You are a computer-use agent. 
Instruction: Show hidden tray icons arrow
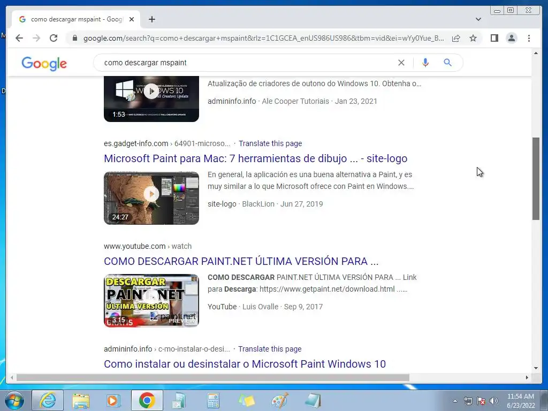click(x=455, y=401)
